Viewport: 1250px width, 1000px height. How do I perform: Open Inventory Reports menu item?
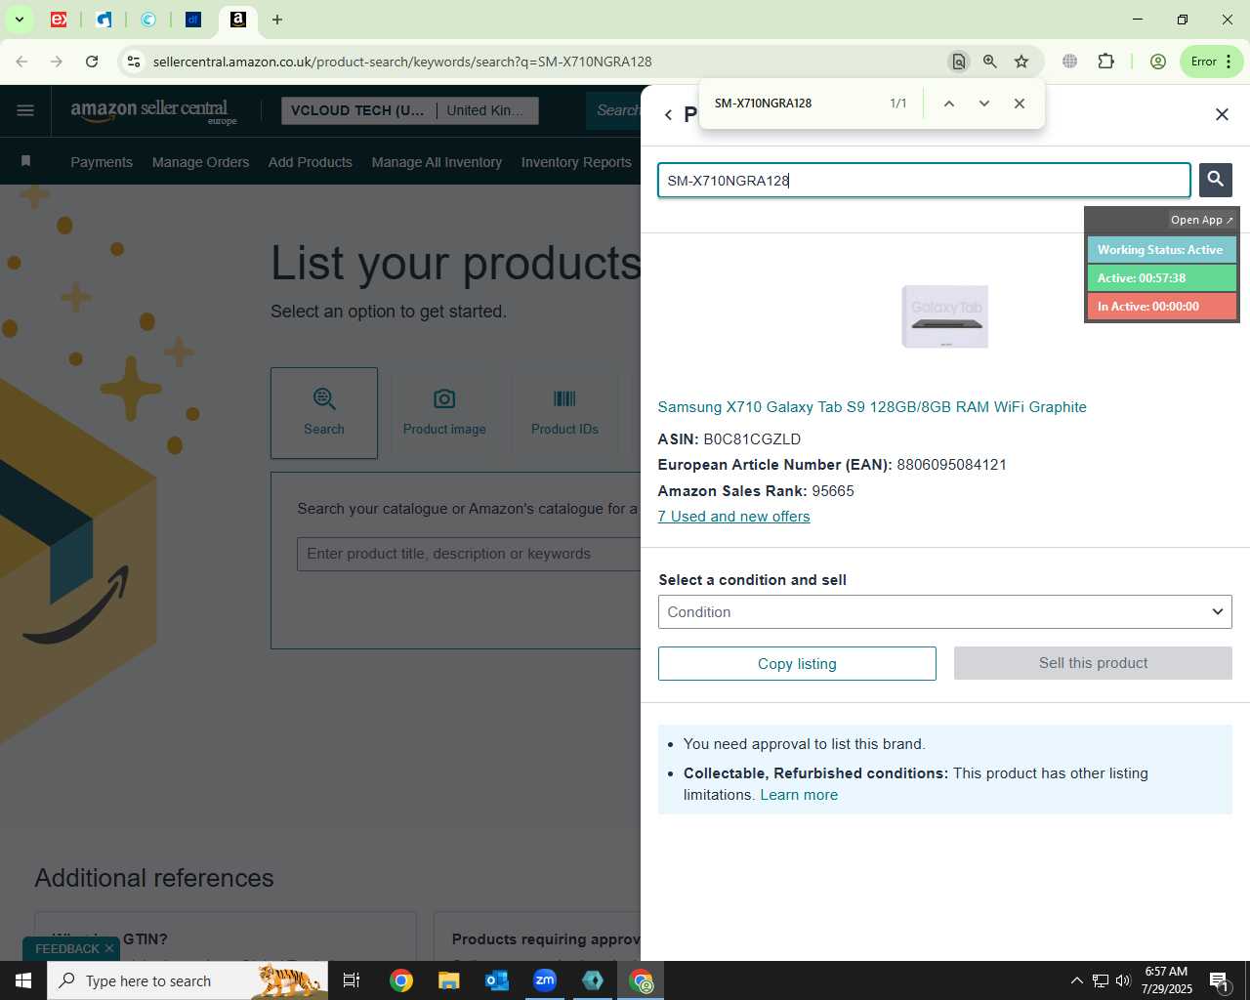coord(576,162)
